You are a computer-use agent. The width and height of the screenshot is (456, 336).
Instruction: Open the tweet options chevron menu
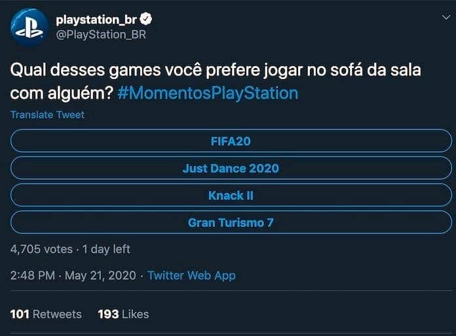pyautogui.click(x=446, y=18)
